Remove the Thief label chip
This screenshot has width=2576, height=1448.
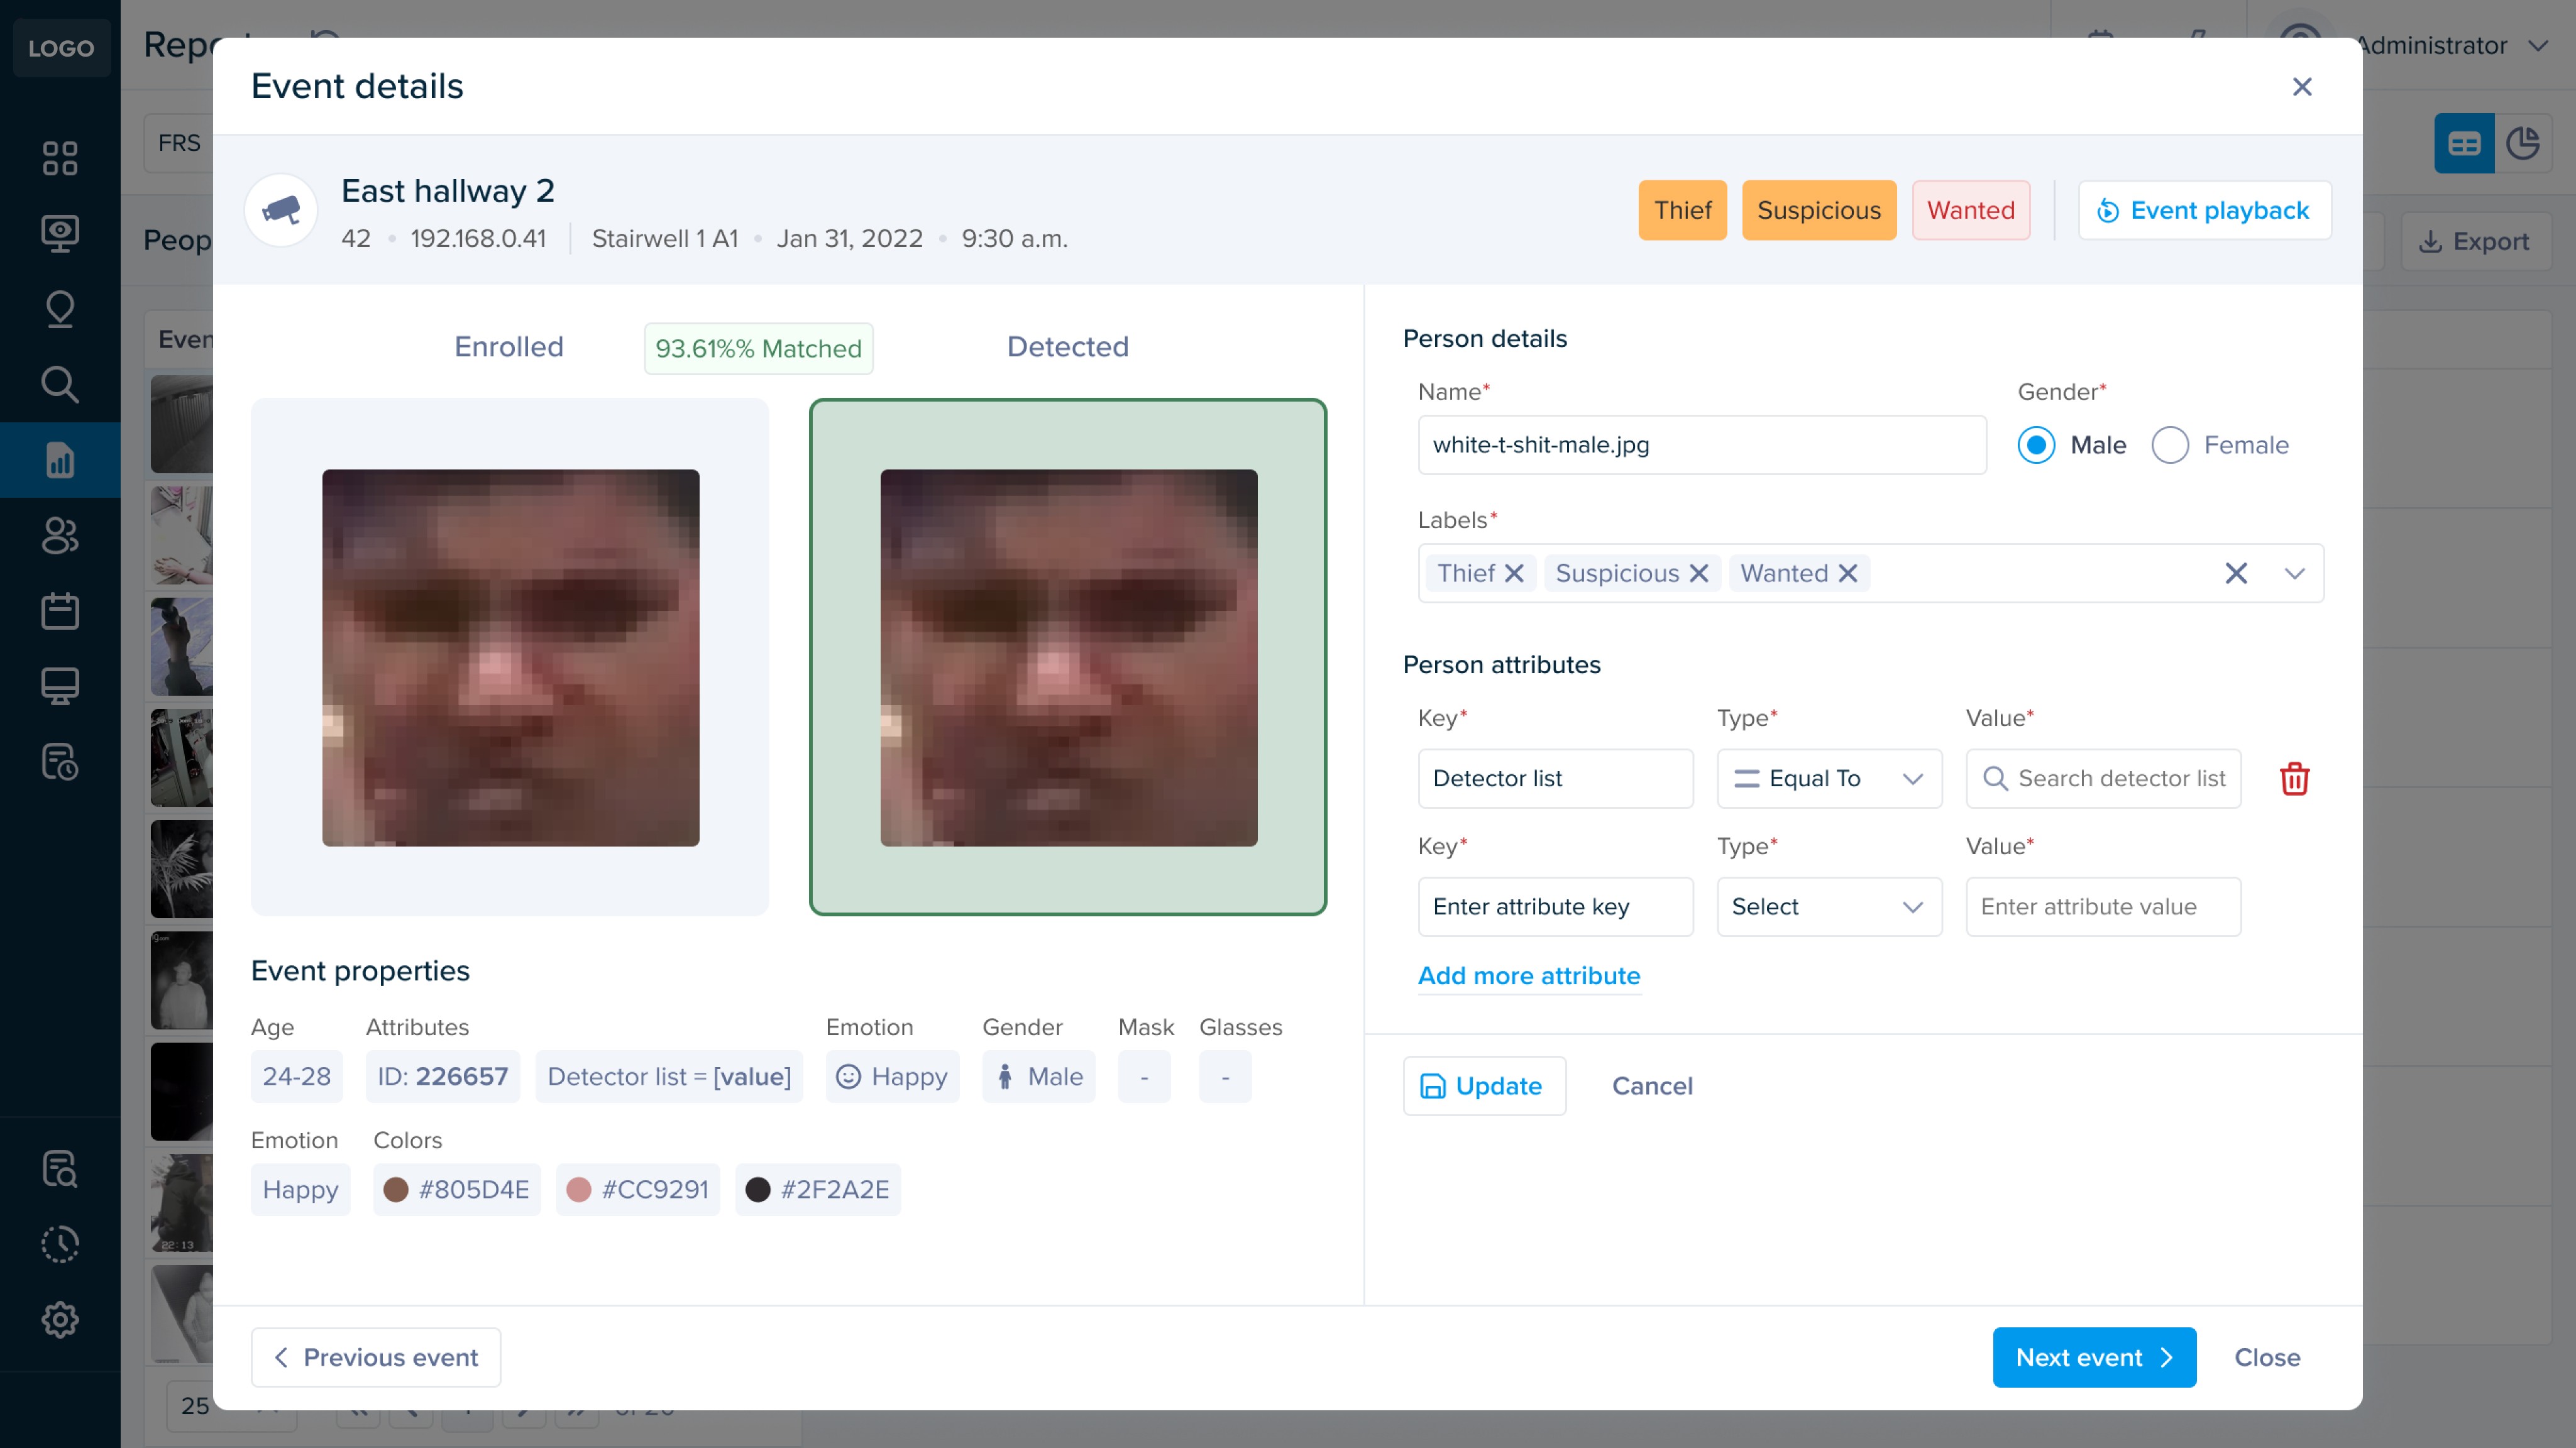(x=1514, y=573)
